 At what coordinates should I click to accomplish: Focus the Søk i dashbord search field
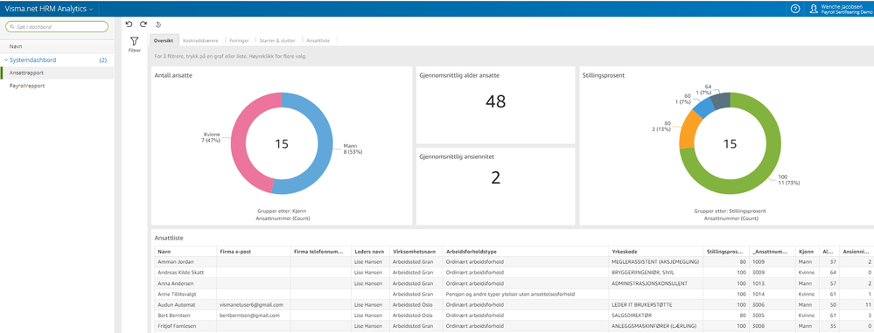[56, 26]
